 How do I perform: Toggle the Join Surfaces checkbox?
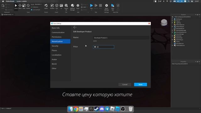click(32, 10)
